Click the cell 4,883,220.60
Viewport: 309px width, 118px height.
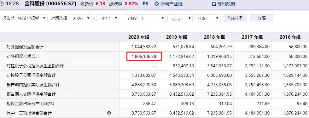click(x=144, y=85)
